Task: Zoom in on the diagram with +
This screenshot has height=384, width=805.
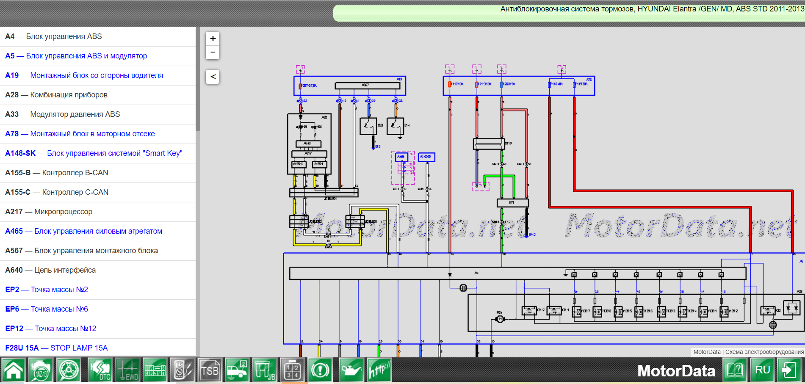Action: (213, 39)
